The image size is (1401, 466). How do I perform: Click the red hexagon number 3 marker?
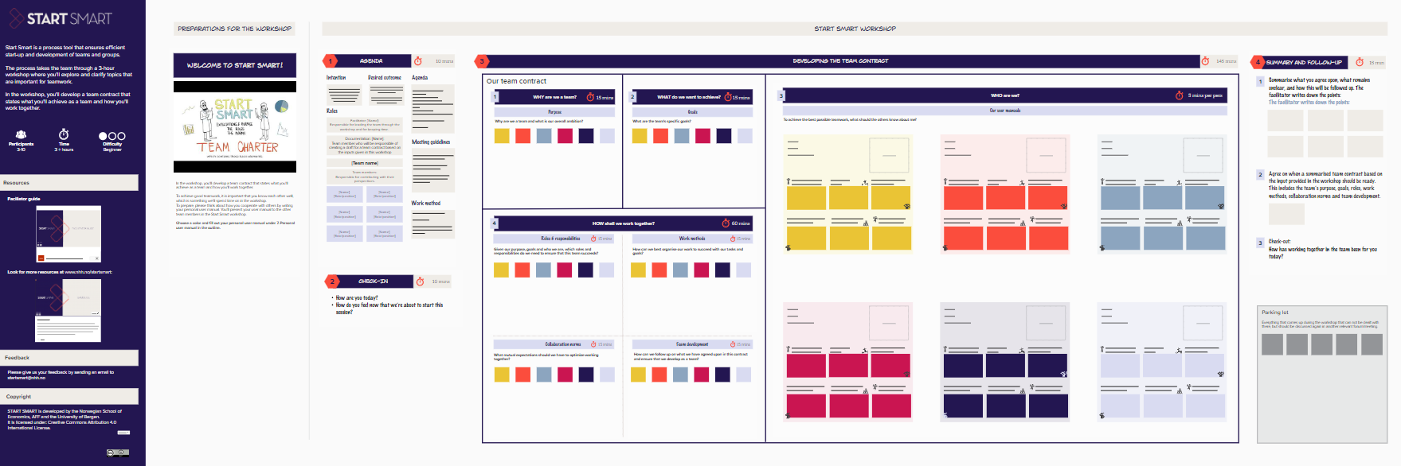pyautogui.click(x=481, y=61)
